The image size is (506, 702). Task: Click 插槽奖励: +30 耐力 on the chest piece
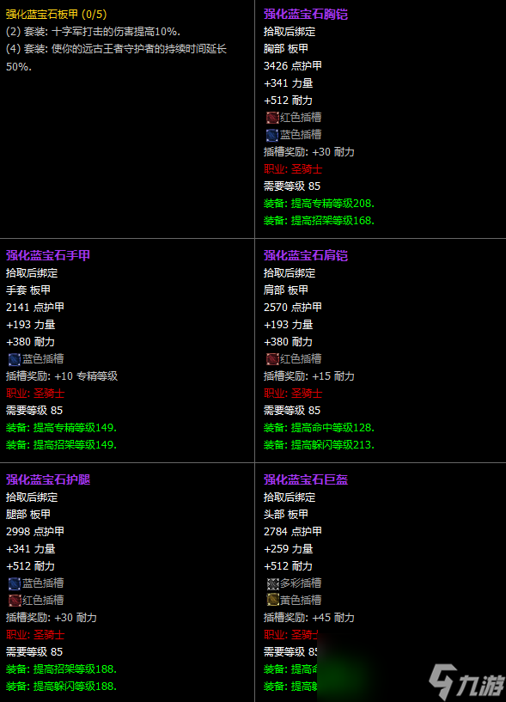(309, 152)
